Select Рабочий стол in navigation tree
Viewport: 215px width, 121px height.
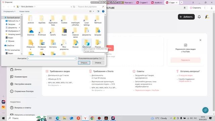point(13,21)
